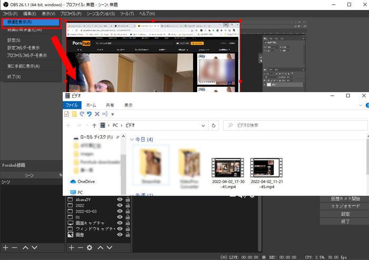Click the 終了 button in OBS controls
This screenshot has width=369, height=260.
click(345, 222)
